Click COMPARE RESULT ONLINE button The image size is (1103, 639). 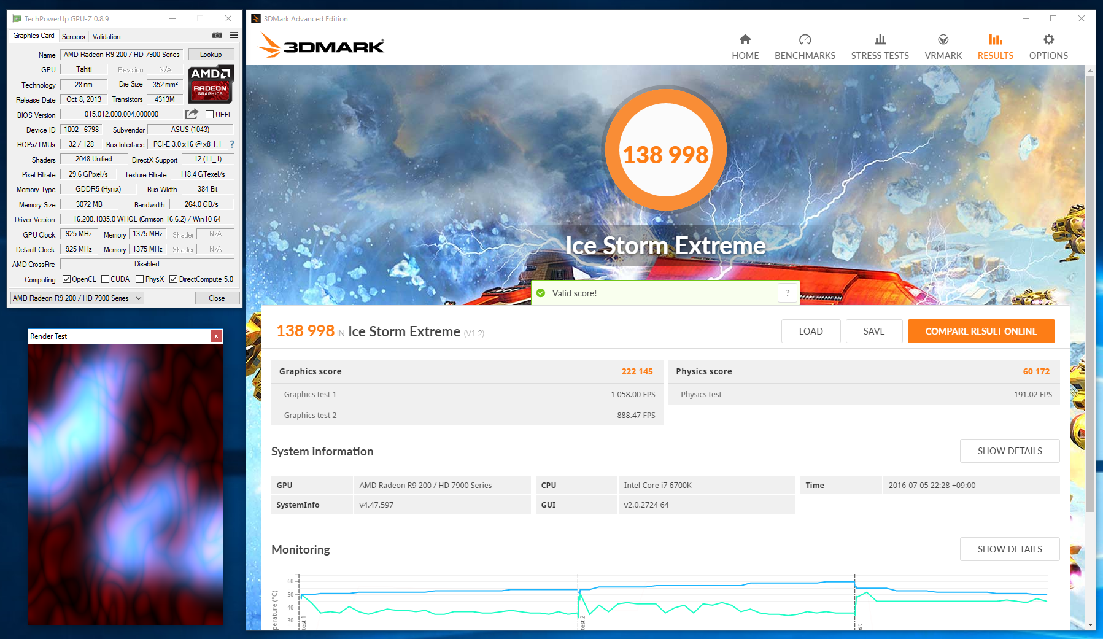981,331
